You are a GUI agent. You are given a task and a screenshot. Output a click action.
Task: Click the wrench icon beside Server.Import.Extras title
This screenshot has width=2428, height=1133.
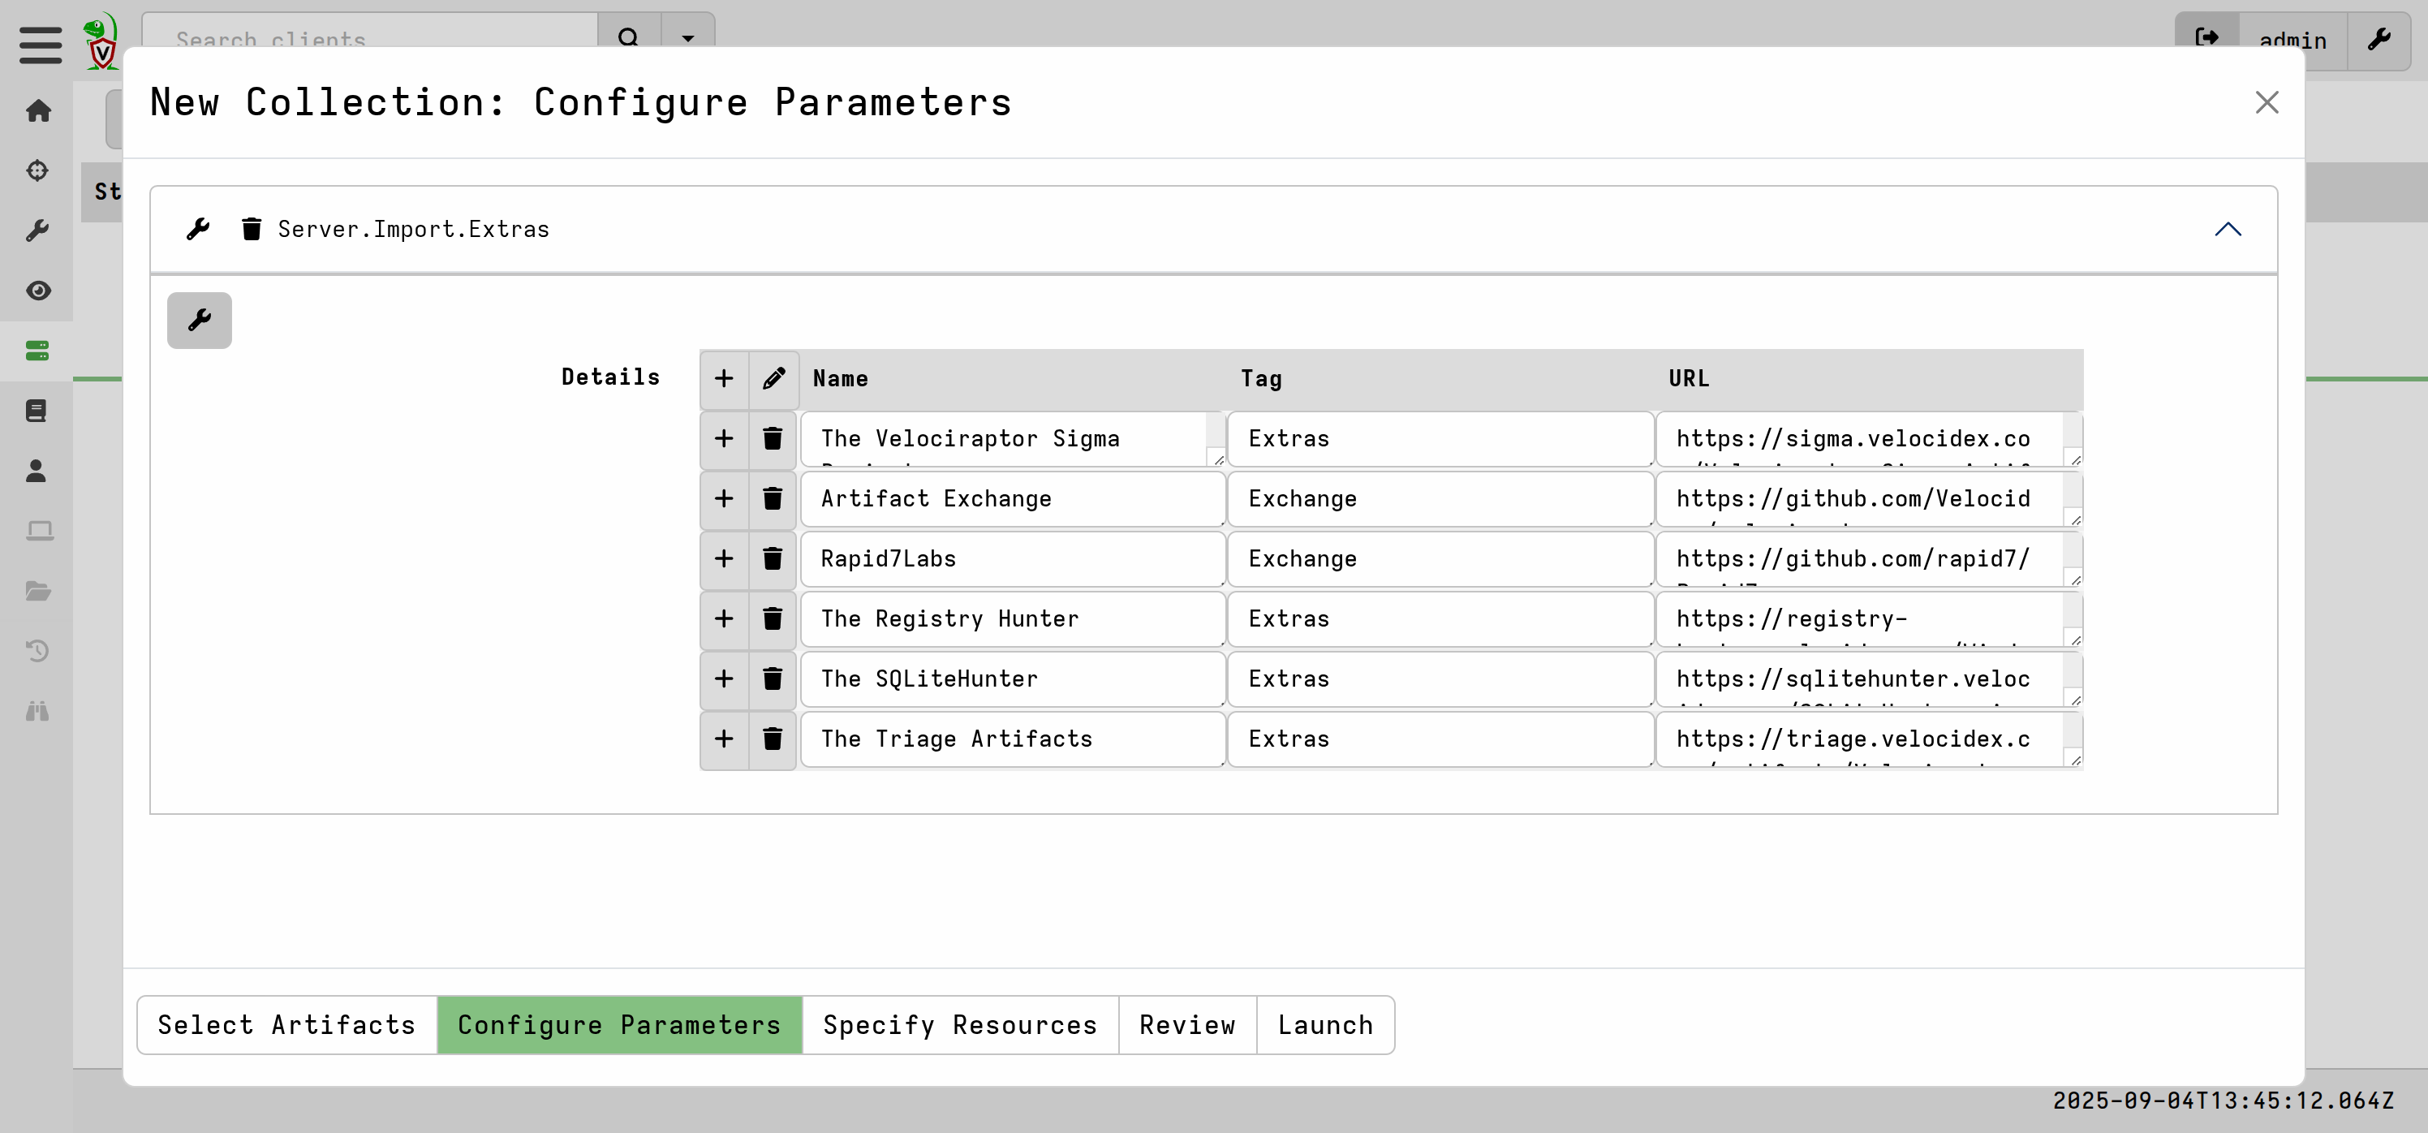click(x=198, y=229)
